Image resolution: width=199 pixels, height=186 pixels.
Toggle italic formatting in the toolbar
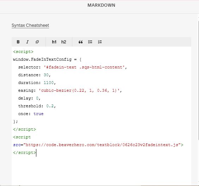click(28, 42)
